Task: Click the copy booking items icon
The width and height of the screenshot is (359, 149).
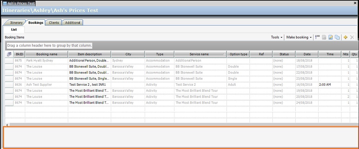Action: tap(337, 37)
